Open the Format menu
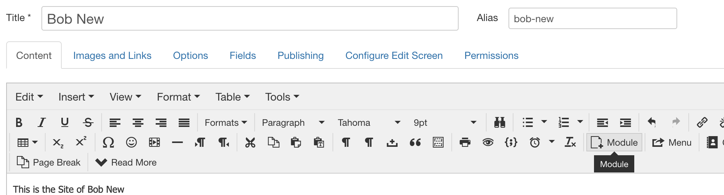This screenshot has width=724, height=195. tap(178, 97)
